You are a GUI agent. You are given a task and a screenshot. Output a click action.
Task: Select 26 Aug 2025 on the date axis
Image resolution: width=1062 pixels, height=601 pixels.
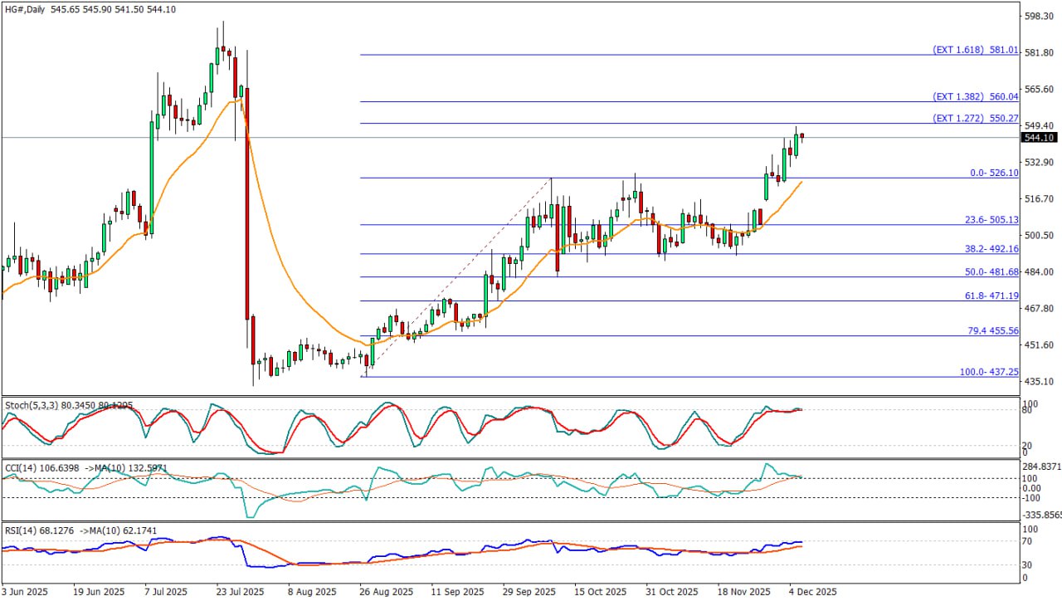click(386, 592)
